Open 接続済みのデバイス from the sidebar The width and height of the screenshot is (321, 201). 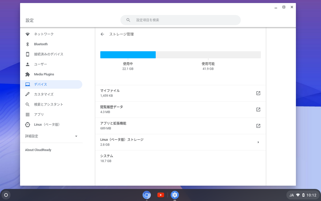pyautogui.click(x=28, y=54)
